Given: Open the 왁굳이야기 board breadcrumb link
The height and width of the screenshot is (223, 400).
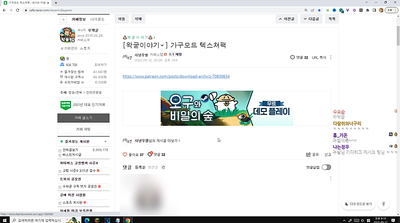Looking at the screenshot, I should coord(139,37).
